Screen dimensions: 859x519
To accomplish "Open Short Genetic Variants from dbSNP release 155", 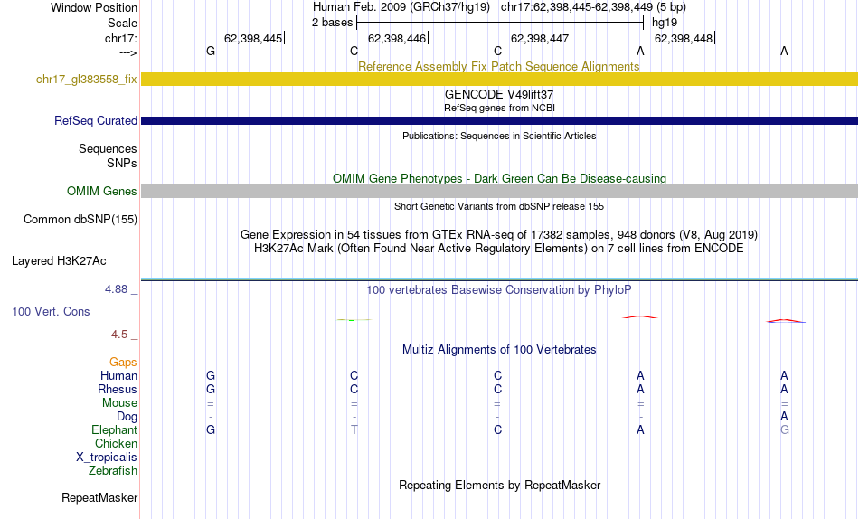I will [499, 207].
